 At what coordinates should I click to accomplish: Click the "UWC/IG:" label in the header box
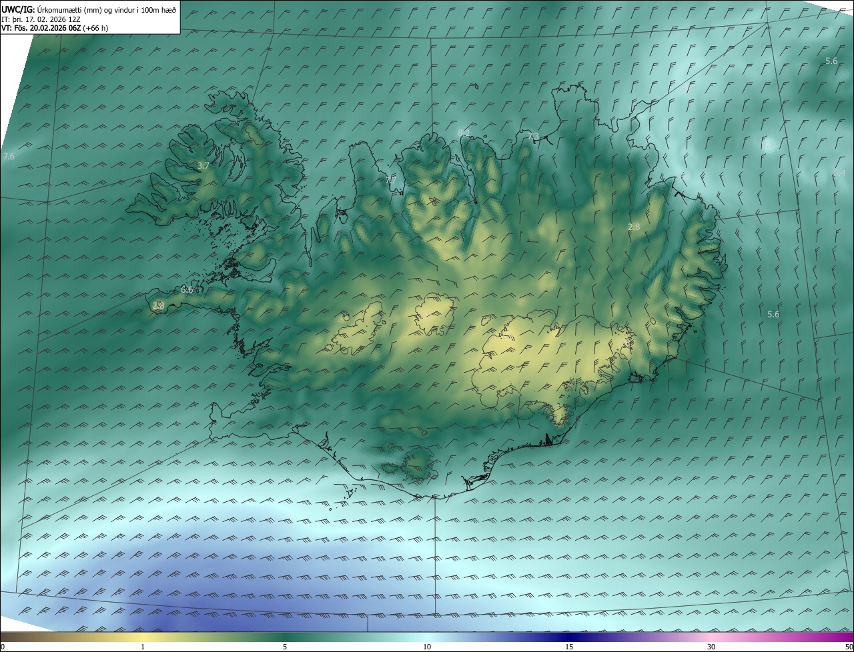click(18, 10)
